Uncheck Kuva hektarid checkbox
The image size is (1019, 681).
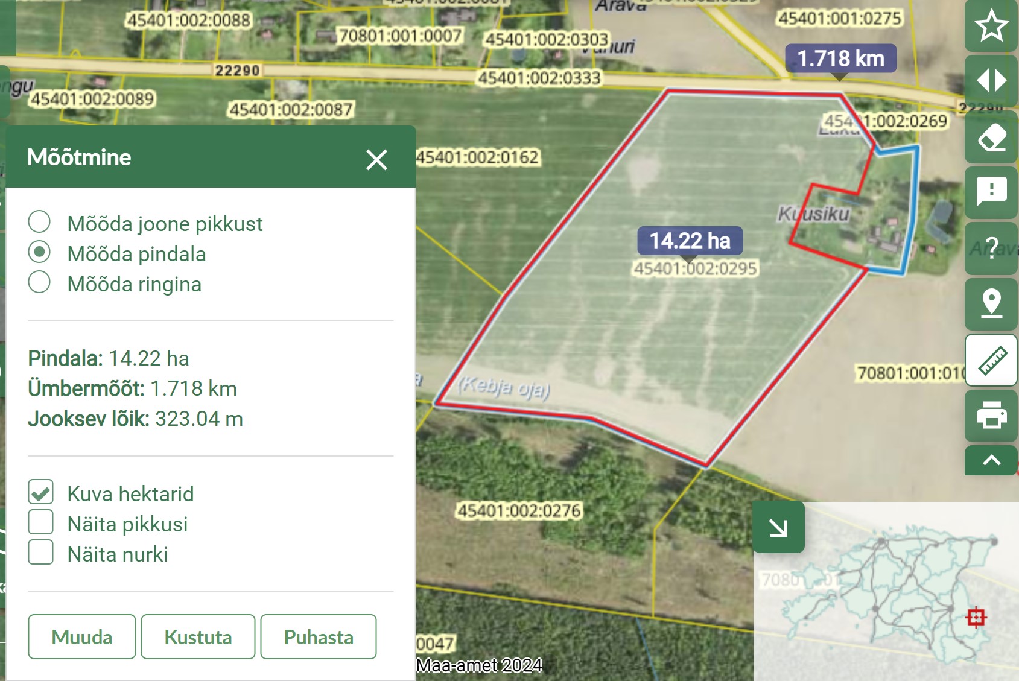(x=40, y=492)
